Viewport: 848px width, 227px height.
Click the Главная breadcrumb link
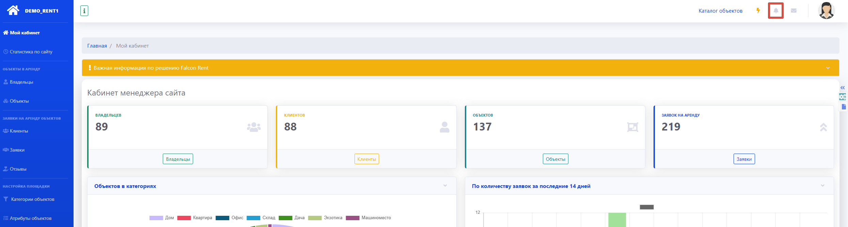97,46
